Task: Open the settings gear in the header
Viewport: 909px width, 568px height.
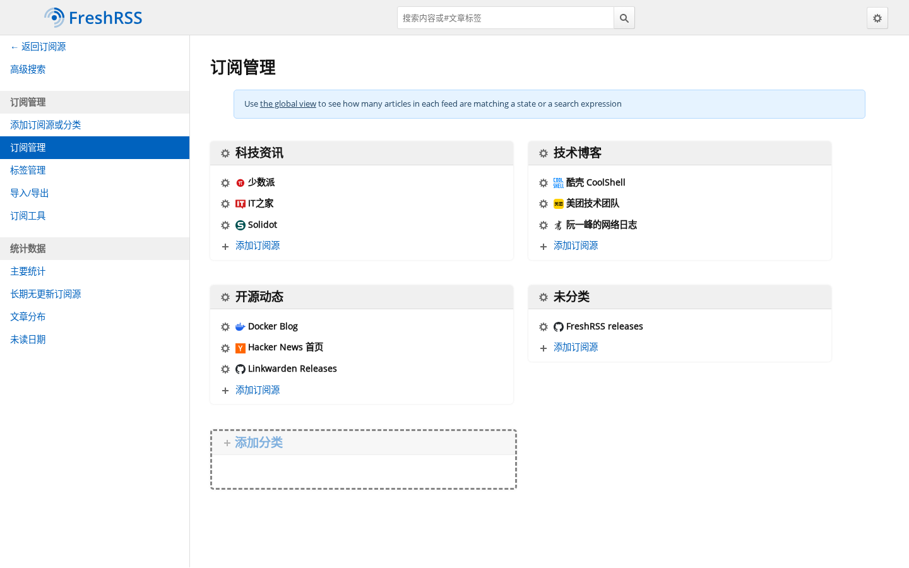Action: point(877,18)
